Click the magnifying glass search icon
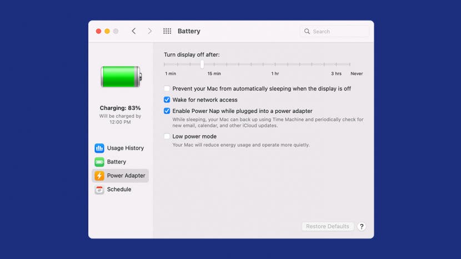Screen dimensions: 461x259 [x=307, y=31]
